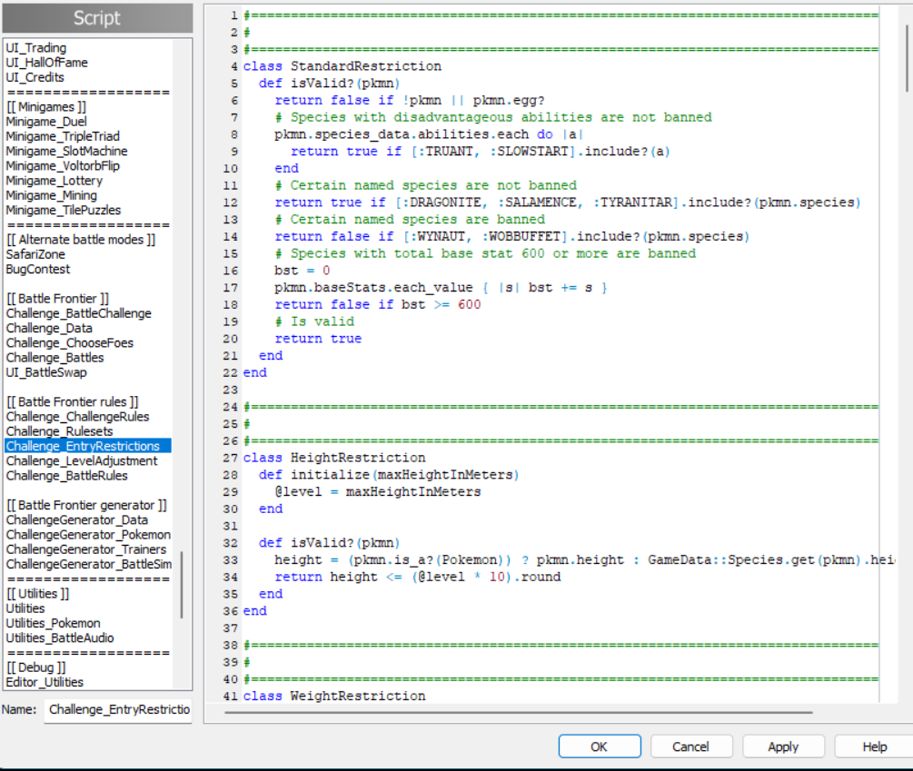This screenshot has width=913, height=771.
Task: Open ChallengeGenerator_Data script
Action: (x=77, y=520)
